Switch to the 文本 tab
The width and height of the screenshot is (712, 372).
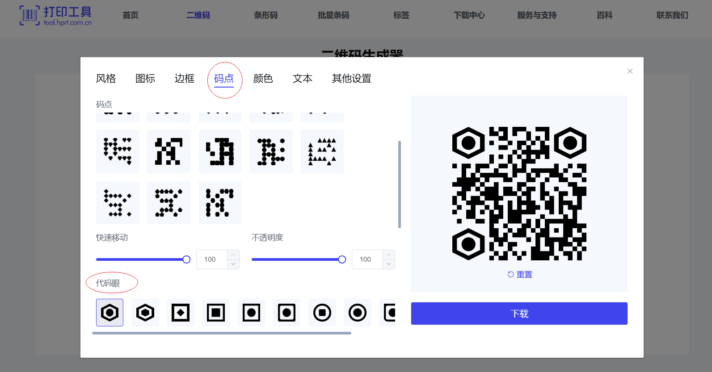pyautogui.click(x=303, y=79)
